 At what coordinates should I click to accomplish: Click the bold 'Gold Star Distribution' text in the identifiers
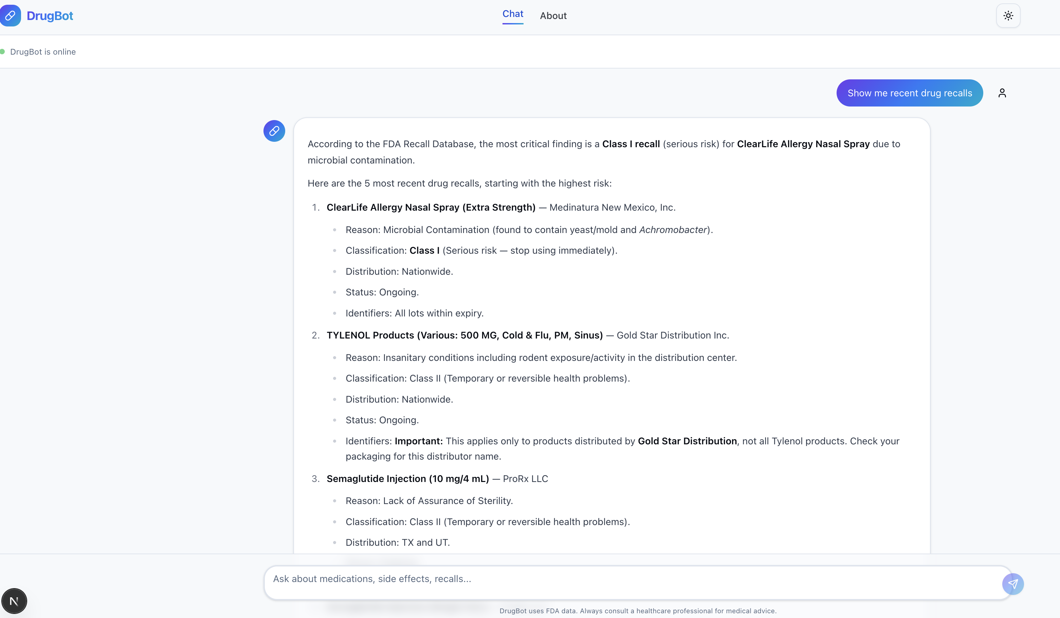coord(687,441)
